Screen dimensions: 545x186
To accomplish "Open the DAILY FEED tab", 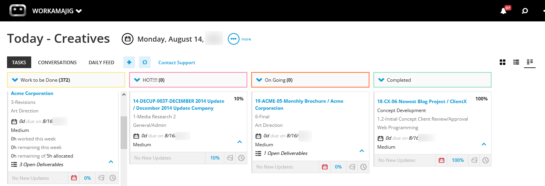I will coord(101,62).
